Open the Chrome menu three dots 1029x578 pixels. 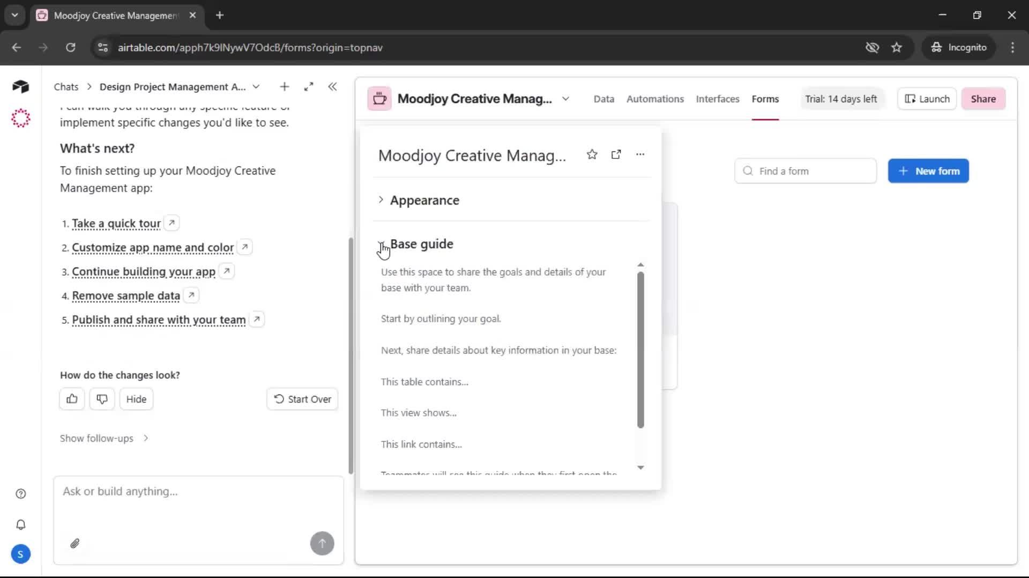click(1012, 48)
